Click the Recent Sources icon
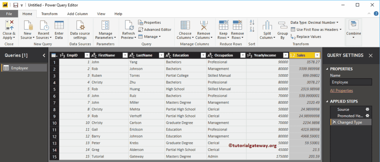380x162 pixels. tap(44, 26)
